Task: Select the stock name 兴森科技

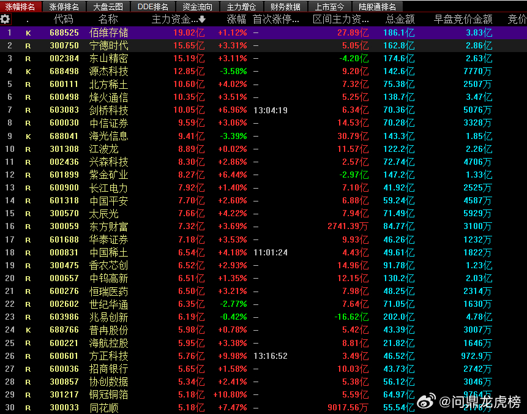Action: click(108, 162)
